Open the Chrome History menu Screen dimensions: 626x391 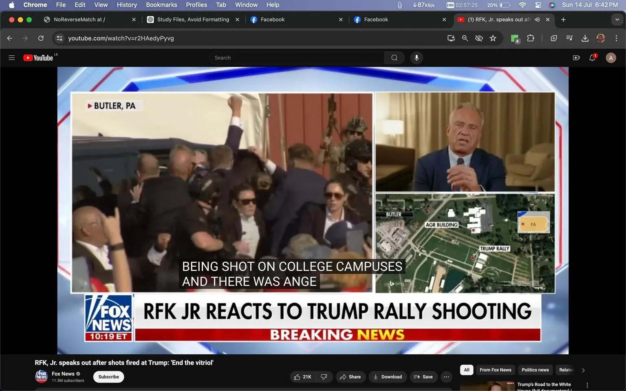[x=127, y=5]
